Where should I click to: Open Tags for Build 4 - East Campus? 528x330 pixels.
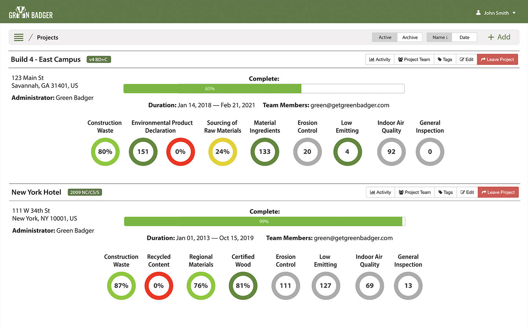click(x=445, y=59)
